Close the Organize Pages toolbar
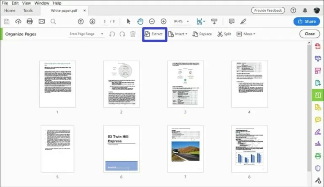Screen dimensions: 324x187 (310, 34)
